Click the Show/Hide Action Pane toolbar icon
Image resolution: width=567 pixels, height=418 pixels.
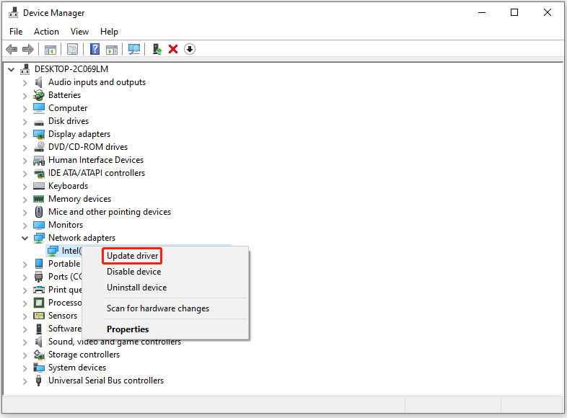click(x=112, y=50)
